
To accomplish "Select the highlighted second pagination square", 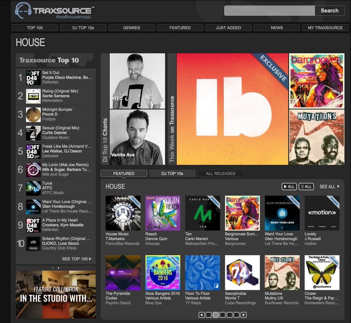I will (x=216, y=315).
